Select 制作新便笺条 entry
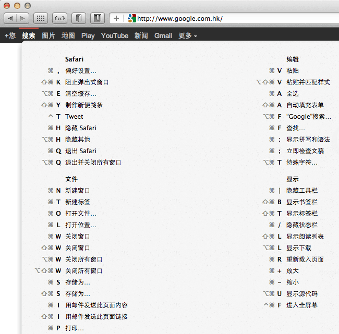This screenshot has height=334, width=339. click(84, 105)
